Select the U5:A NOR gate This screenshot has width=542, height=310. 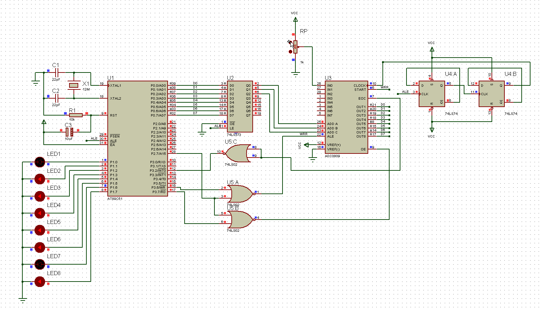[241, 194]
